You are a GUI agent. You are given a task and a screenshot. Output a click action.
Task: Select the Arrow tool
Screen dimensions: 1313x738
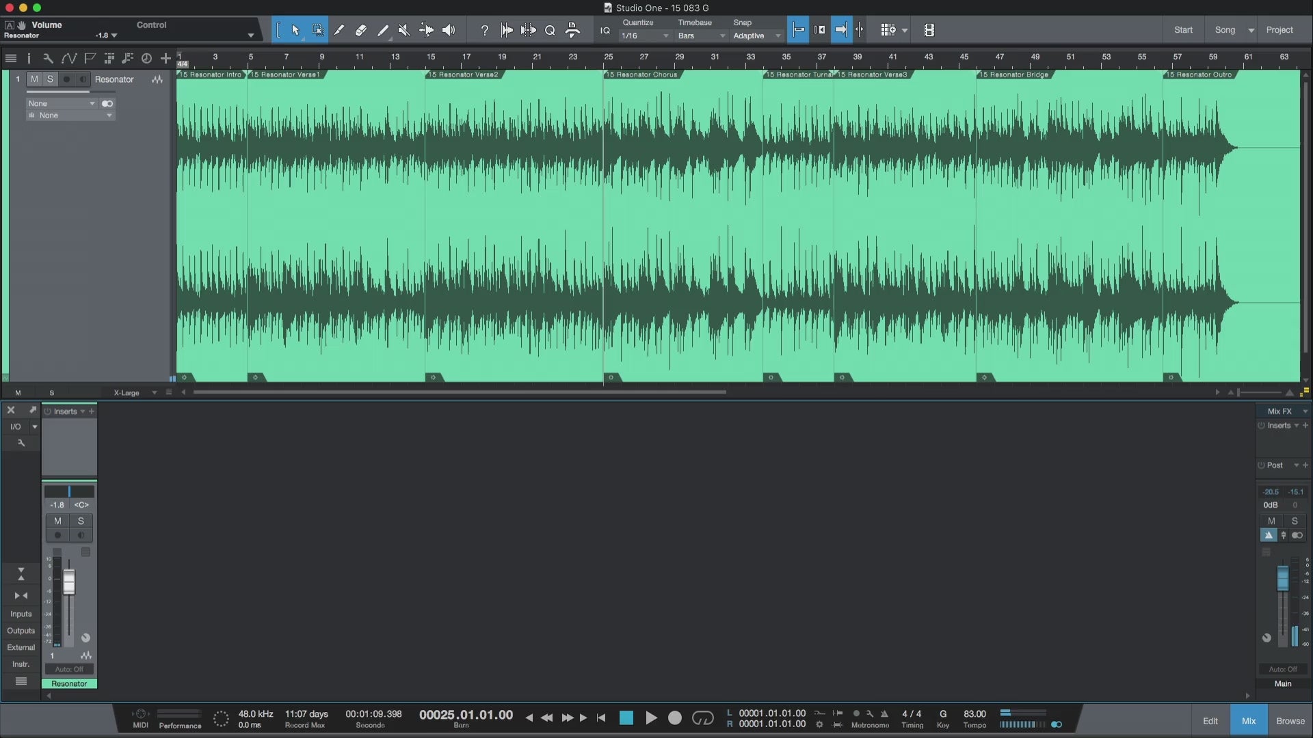[295, 30]
